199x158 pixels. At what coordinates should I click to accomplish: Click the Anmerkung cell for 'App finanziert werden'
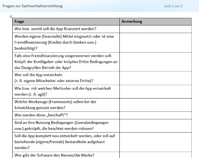tap(155, 29)
